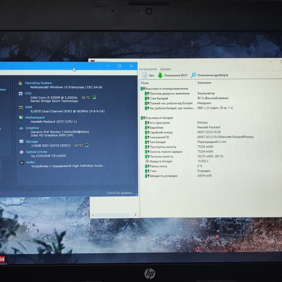Open the Optical Drives section link
Image resolution: width=282 pixels, height=282 pixels.
pyautogui.click(x=37, y=152)
